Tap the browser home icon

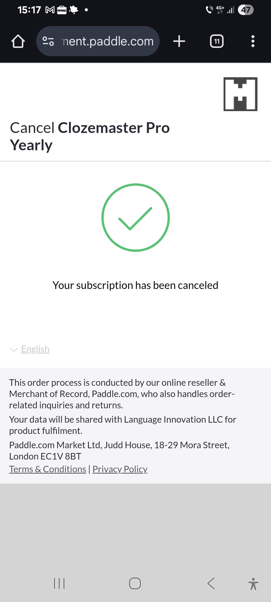(x=18, y=41)
